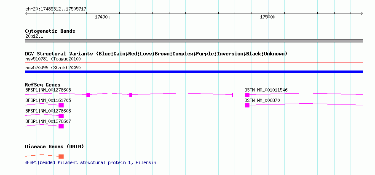Click the red nsv510781 loss line
The width and height of the screenshot is (375, 175).
pos(194,63)
